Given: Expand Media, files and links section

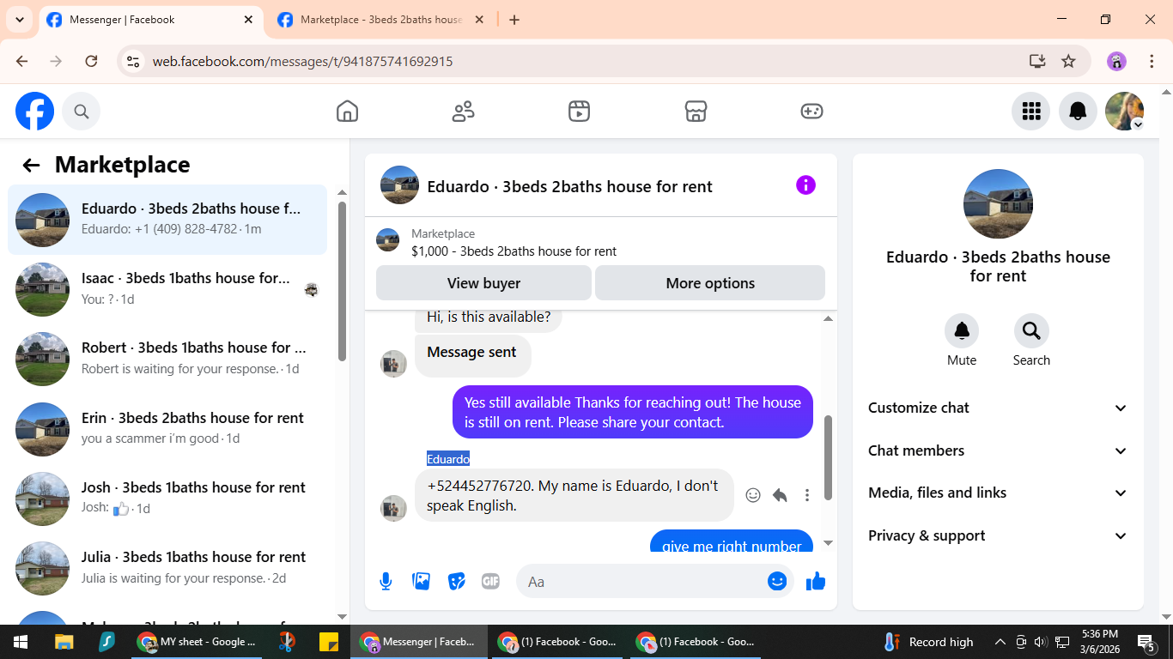Looking at the screenshot, I should tap(998, 493).
